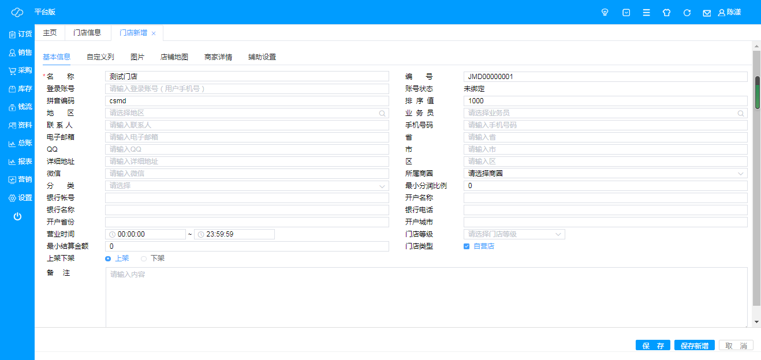Click the 取消 cancel button
Image resolution: width=761 pixels, height=360 pixels.
click(736, 346)
